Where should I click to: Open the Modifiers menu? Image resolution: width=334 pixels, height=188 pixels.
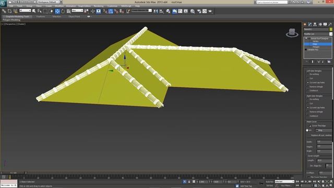(x=59, y=6)
